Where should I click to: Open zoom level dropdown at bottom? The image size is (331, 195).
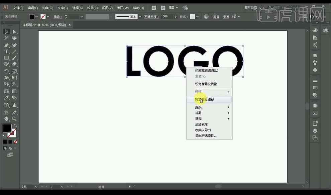tap(36, 187)
